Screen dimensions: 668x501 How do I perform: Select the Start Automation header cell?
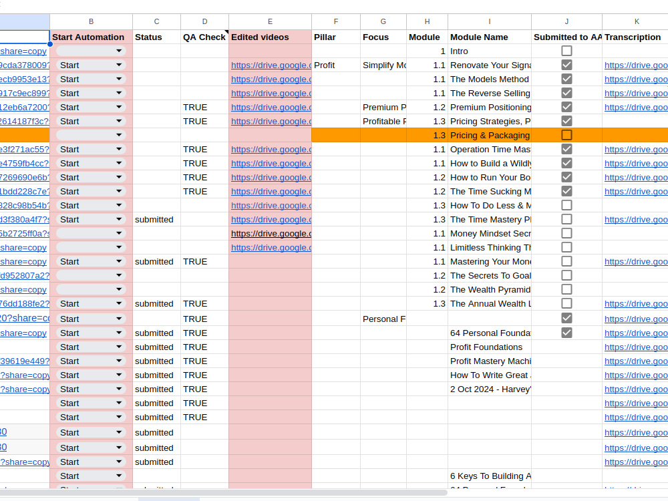click(91, 37)
